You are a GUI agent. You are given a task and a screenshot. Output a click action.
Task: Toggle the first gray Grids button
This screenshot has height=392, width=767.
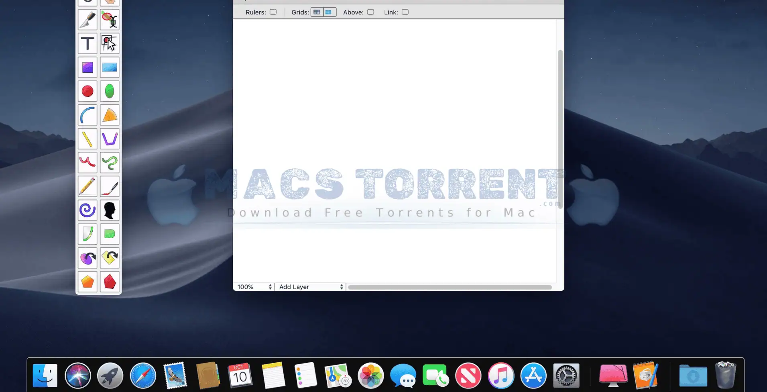point(317,12)
